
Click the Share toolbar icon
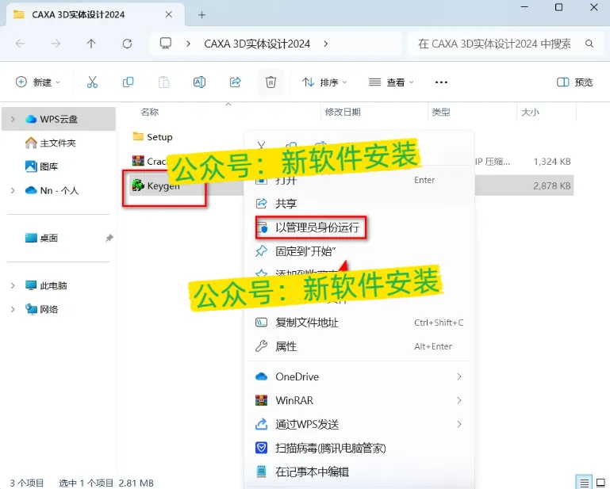pyautogui.click(x=236, y=82)
